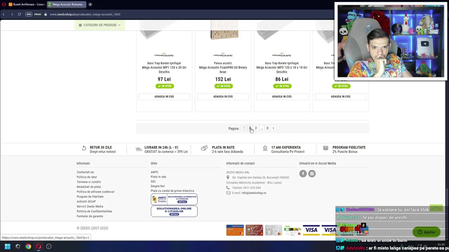The image size is (449, 252).
Task: Open Despre Noi link
Action: [x=158, y=186]
